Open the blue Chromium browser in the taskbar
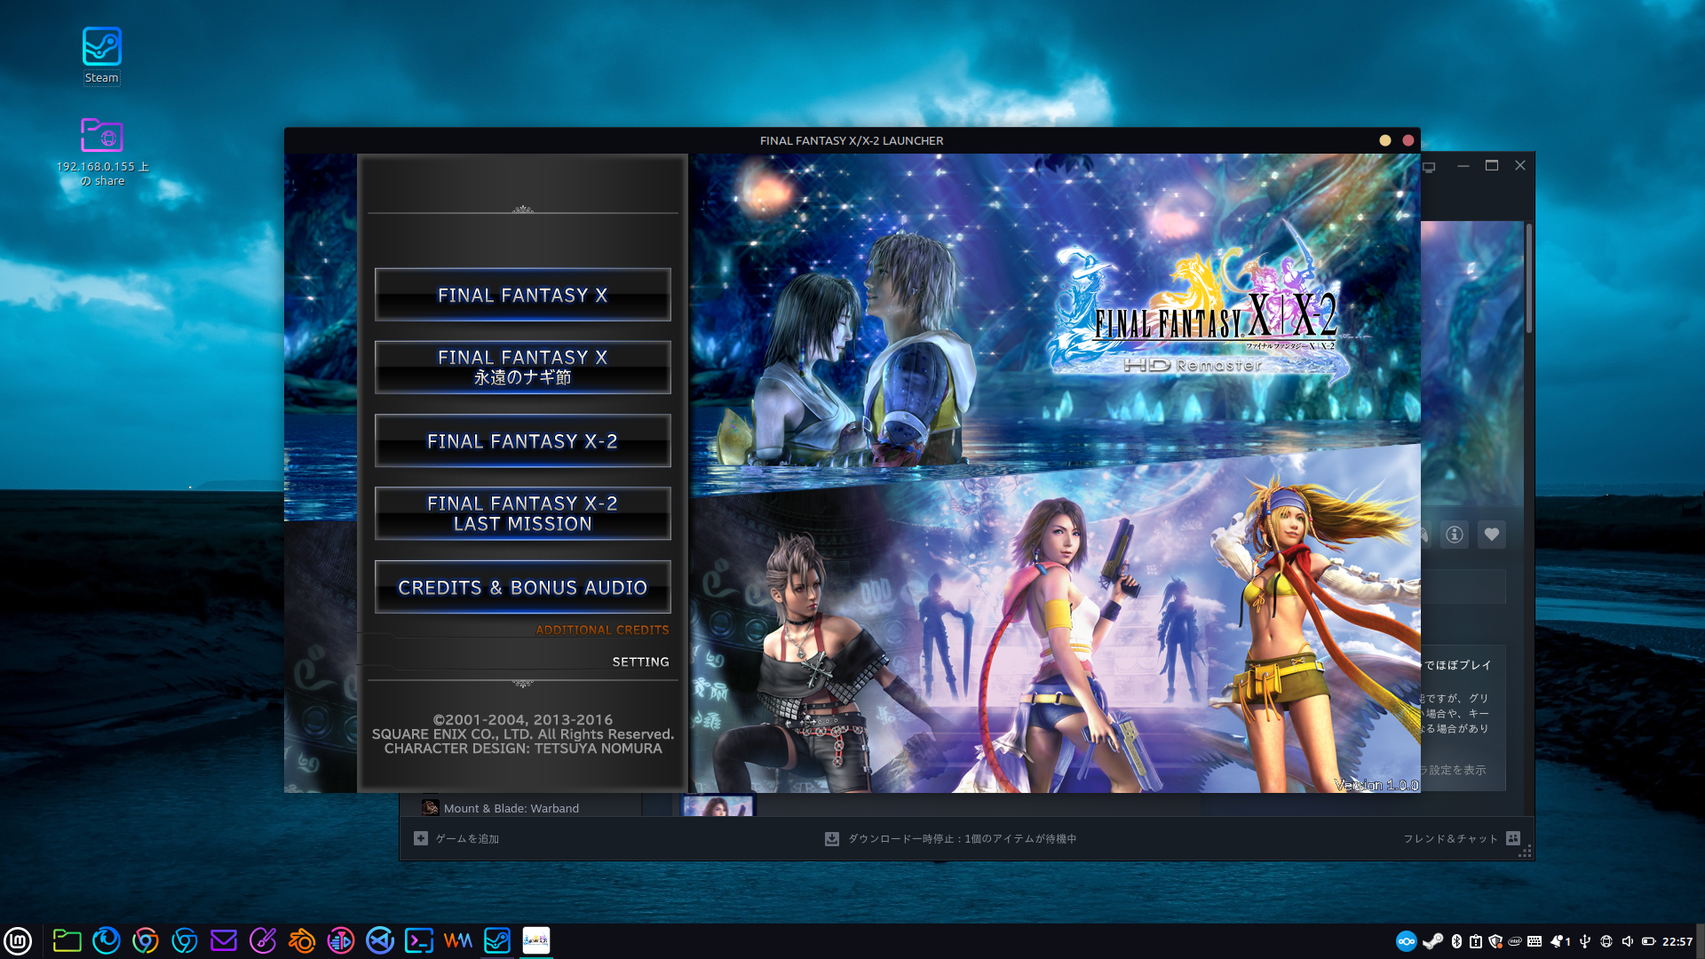This screenshot has height=959, width=1705. click(x=184, y=940)
